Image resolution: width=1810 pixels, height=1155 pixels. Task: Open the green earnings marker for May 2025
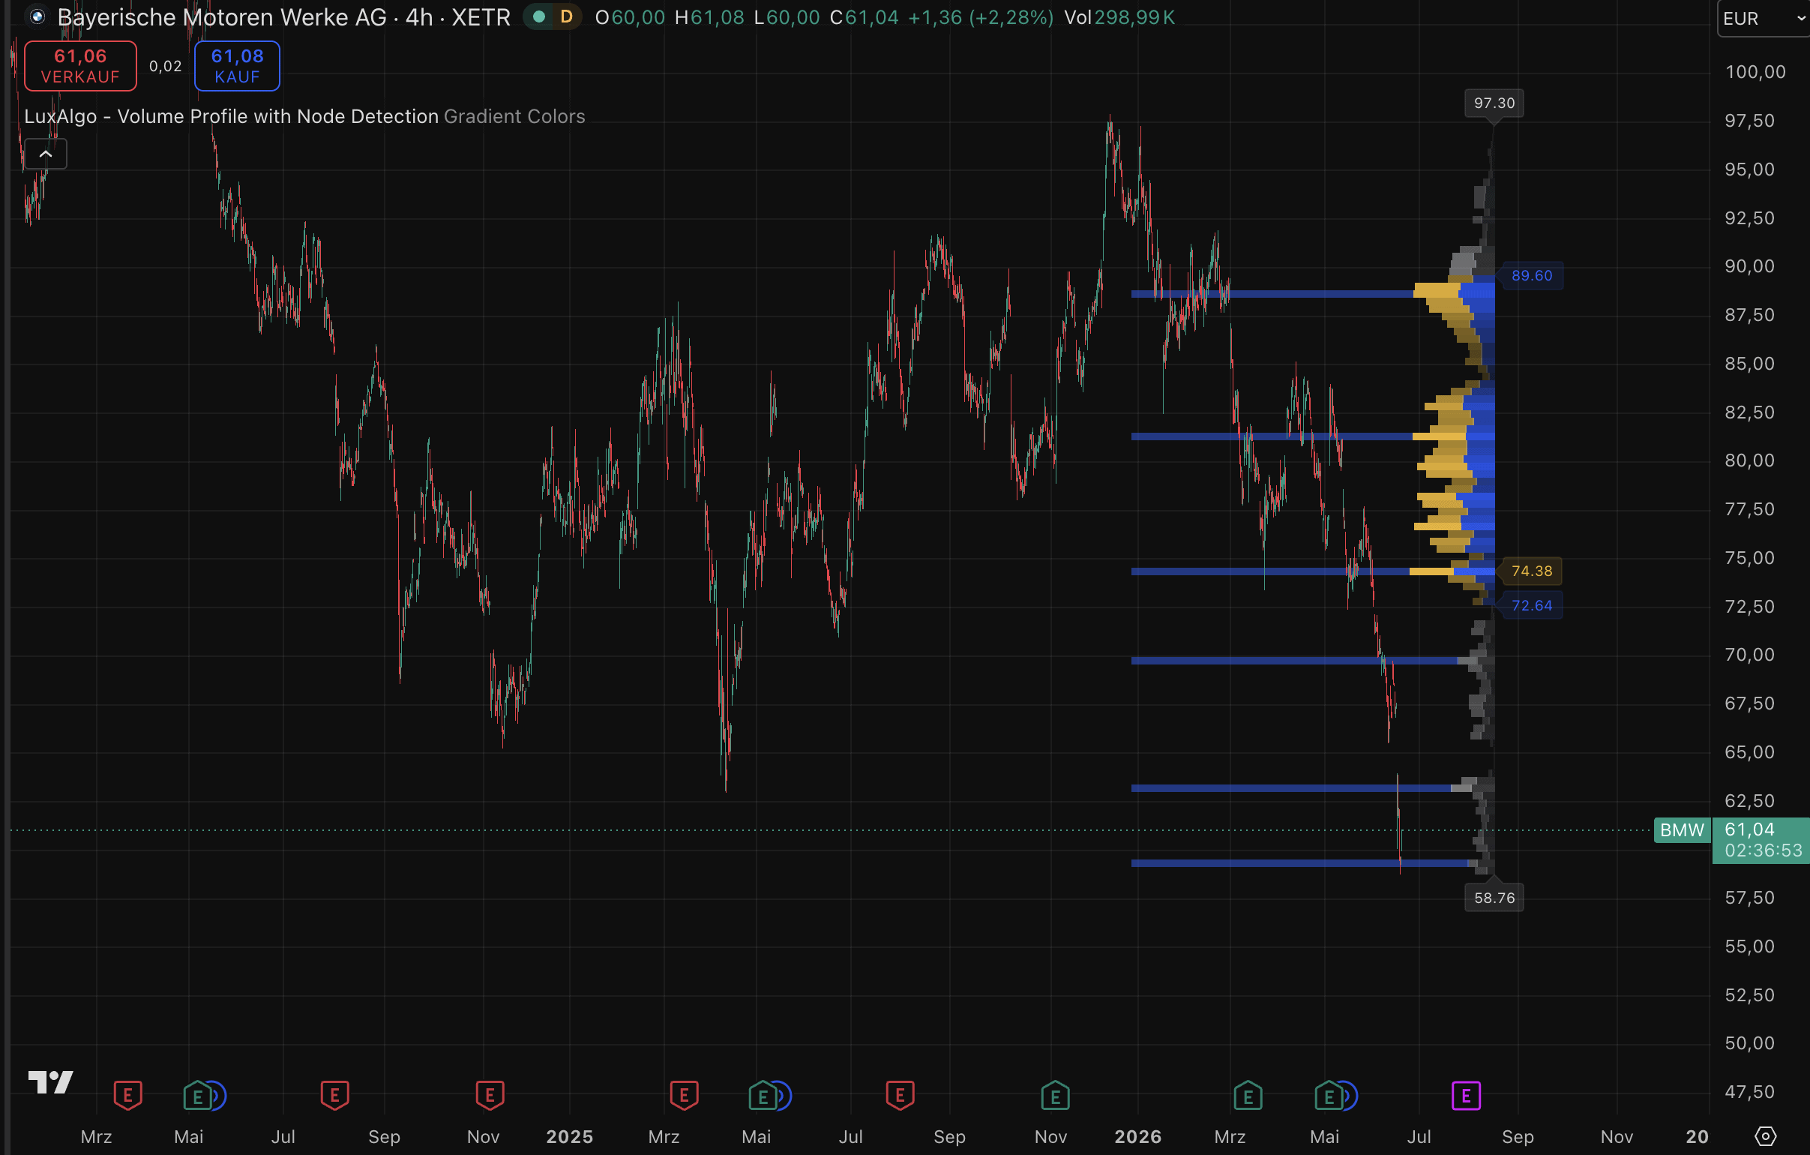point(763,1096)
